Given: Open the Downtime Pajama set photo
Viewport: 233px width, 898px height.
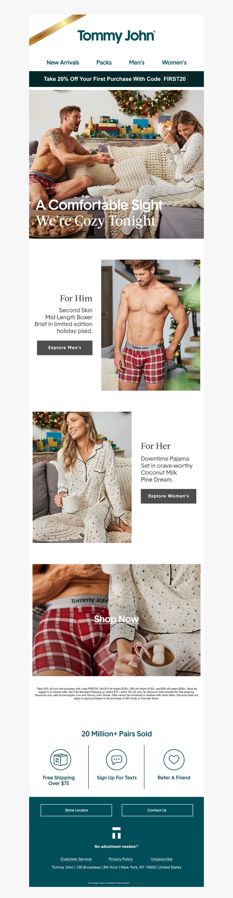Looking at the screenshot, I should pyautogui.click(x=82, y=477).
